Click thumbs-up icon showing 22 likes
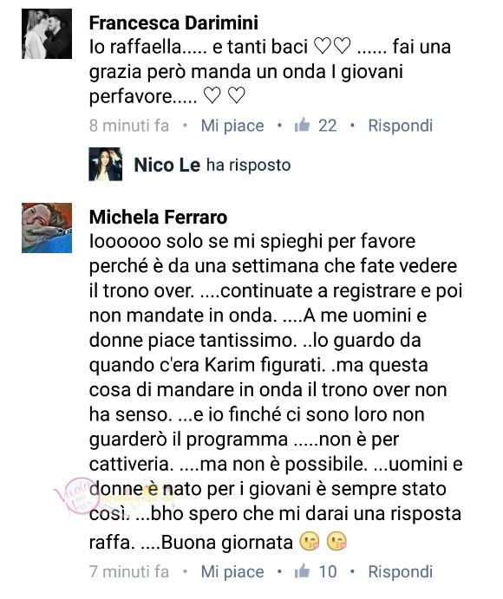The width and height of the screenshot is (503, 599). pos(302,125)
